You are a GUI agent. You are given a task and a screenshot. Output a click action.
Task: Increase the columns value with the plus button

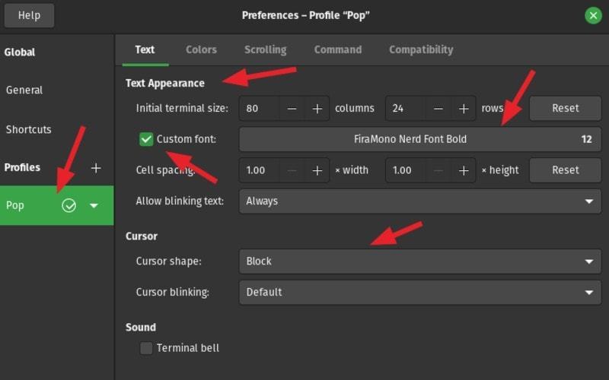pyautogui.click(x=317, y=109)
